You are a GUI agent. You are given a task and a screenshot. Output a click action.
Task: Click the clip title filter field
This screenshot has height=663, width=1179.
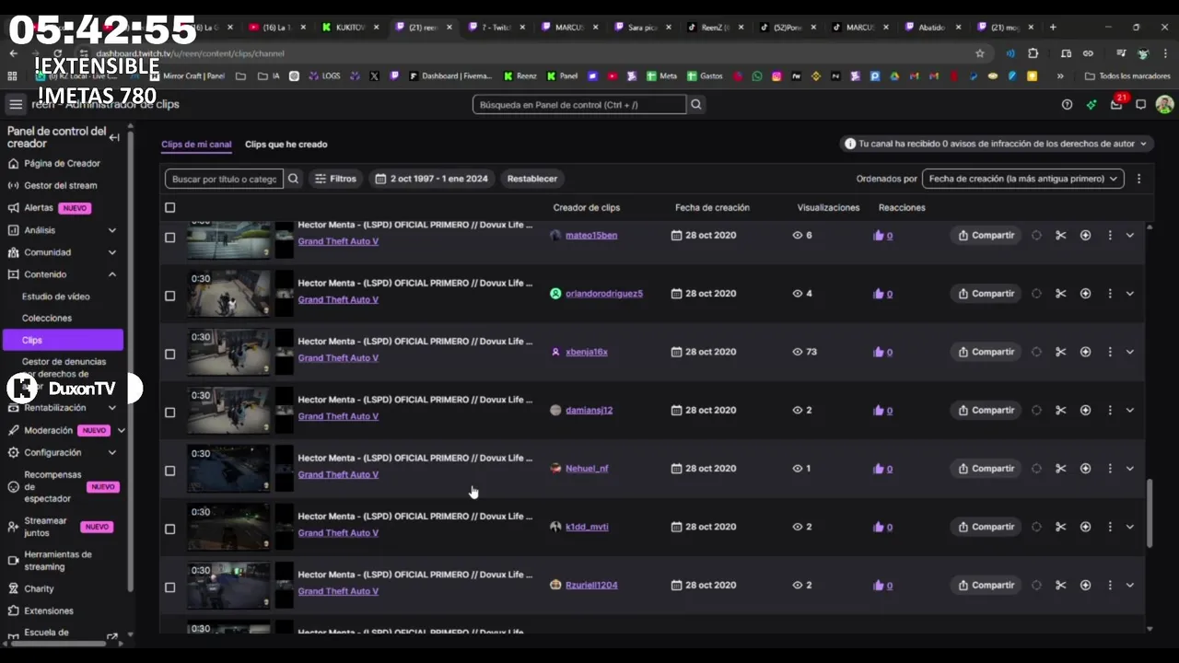tap(225, 179)
